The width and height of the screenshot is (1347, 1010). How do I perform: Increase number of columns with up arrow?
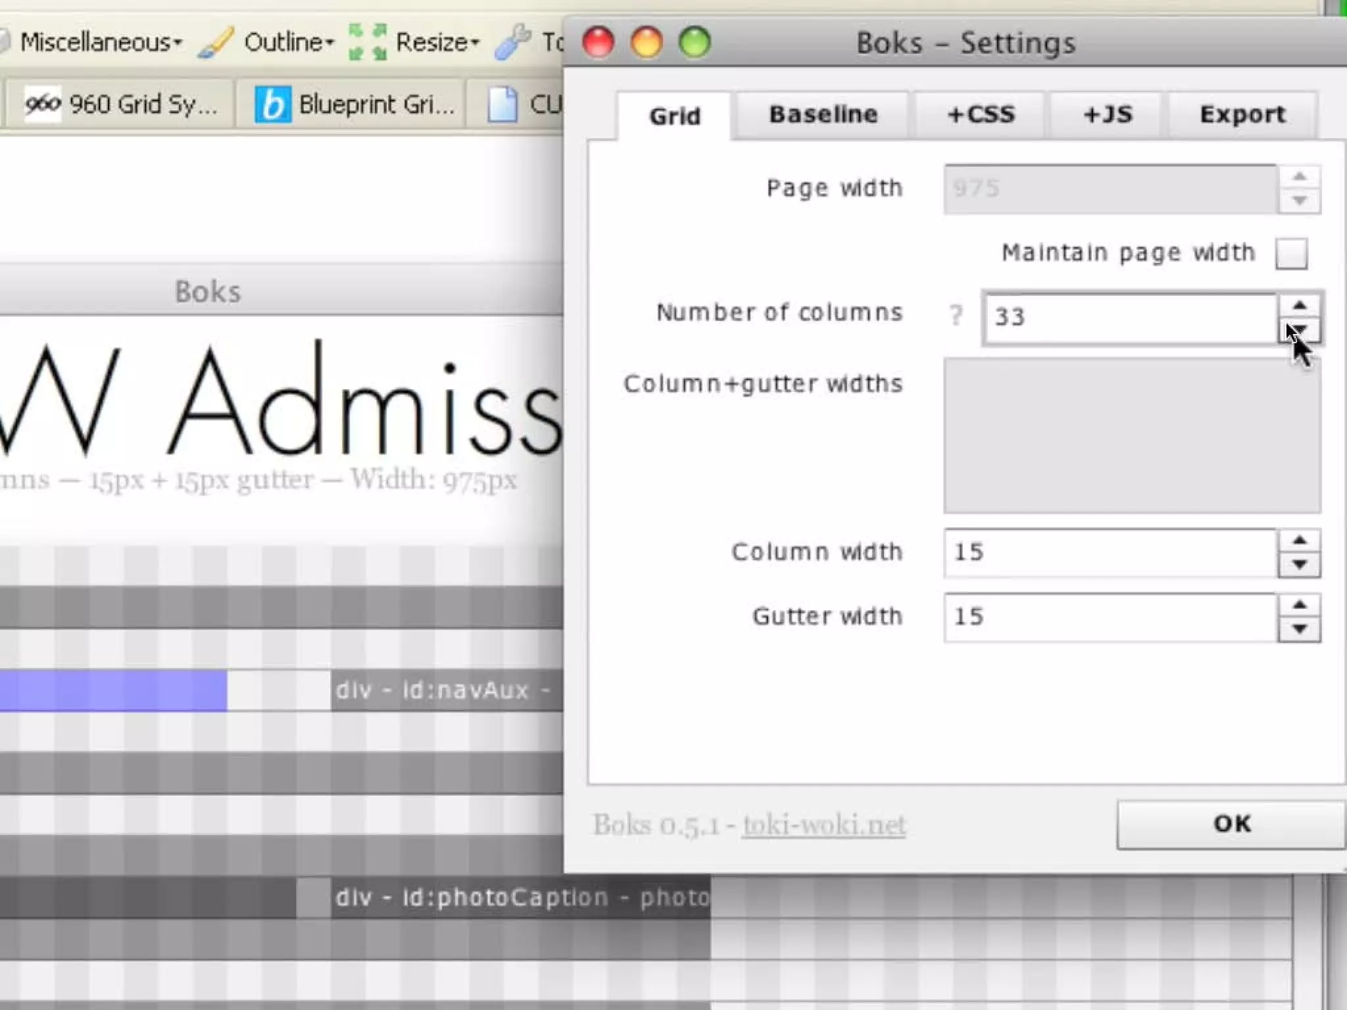pos(1299,305)
